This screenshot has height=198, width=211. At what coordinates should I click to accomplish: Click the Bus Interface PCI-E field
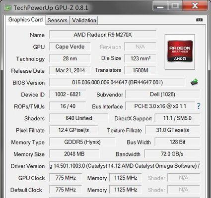[160, 106]
